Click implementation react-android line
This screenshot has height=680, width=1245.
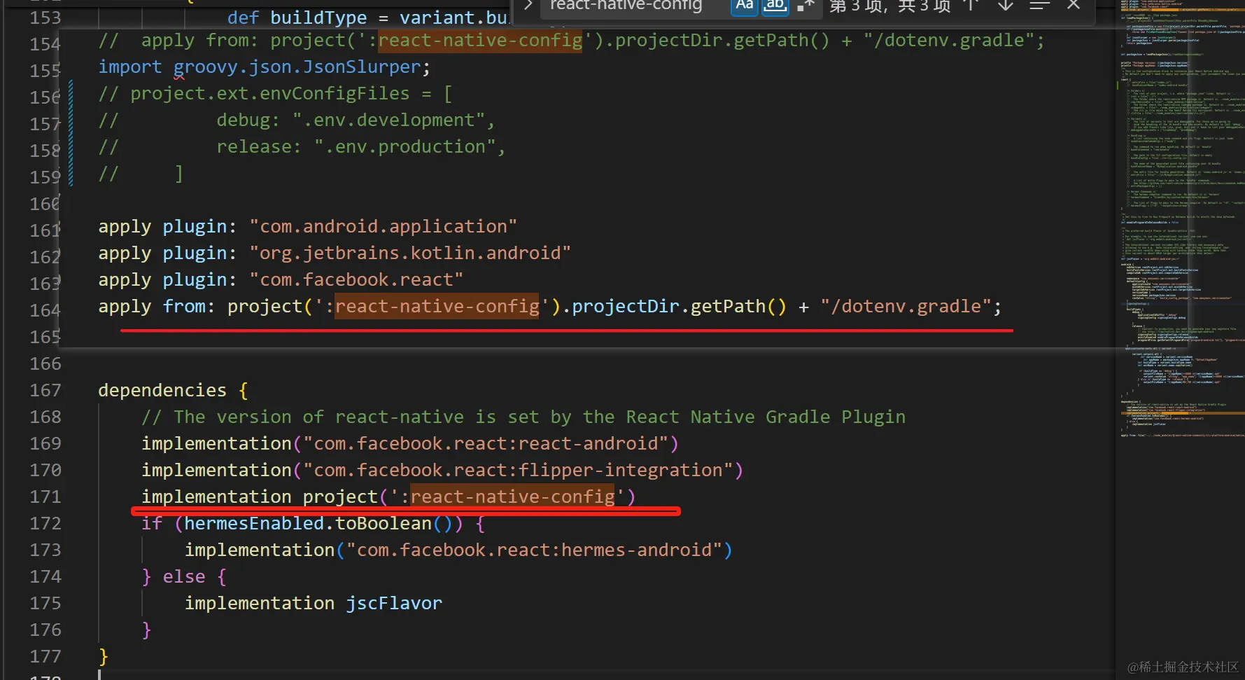point(410,444)
